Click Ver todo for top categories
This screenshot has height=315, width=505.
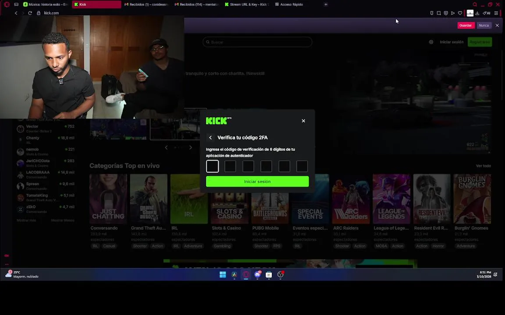pos(484,166)
